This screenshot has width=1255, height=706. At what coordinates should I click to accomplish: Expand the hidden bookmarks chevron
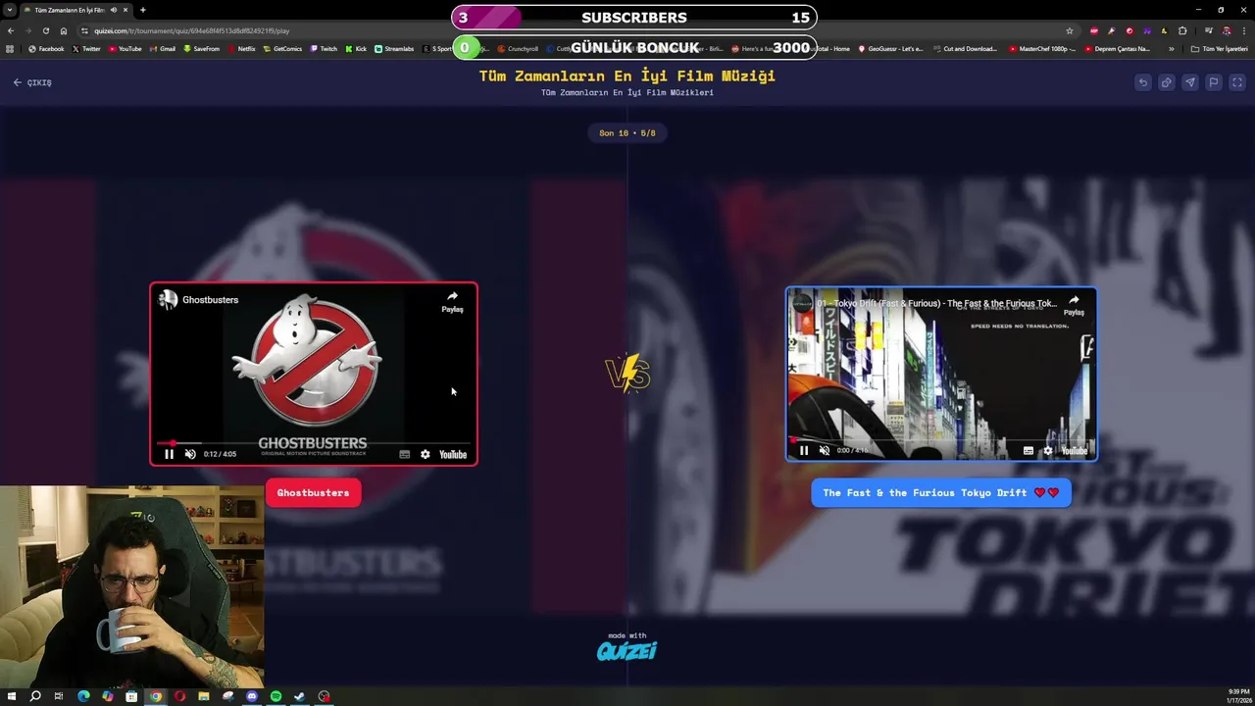coord(1171,49)
